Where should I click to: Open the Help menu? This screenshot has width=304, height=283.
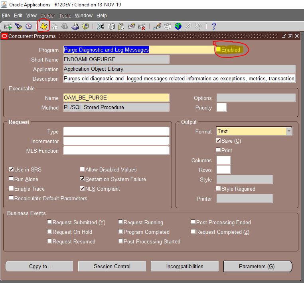tap(102, 16)
